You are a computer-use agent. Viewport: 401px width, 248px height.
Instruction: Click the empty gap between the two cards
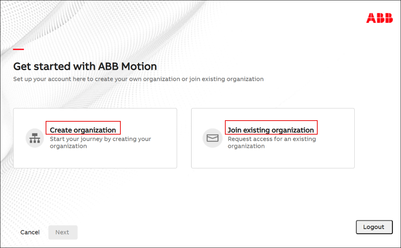pos(184,138)
